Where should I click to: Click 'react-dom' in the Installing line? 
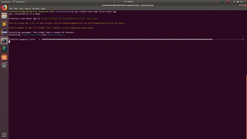tap(35, 35)
